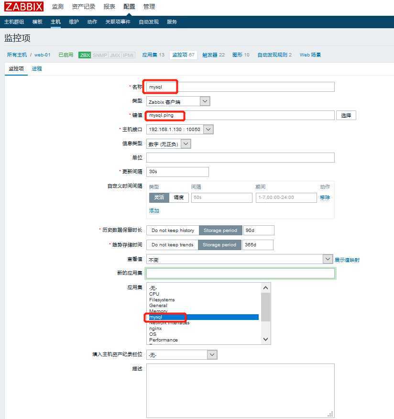Click the 名称 field containing mysql

coord(241,87)
